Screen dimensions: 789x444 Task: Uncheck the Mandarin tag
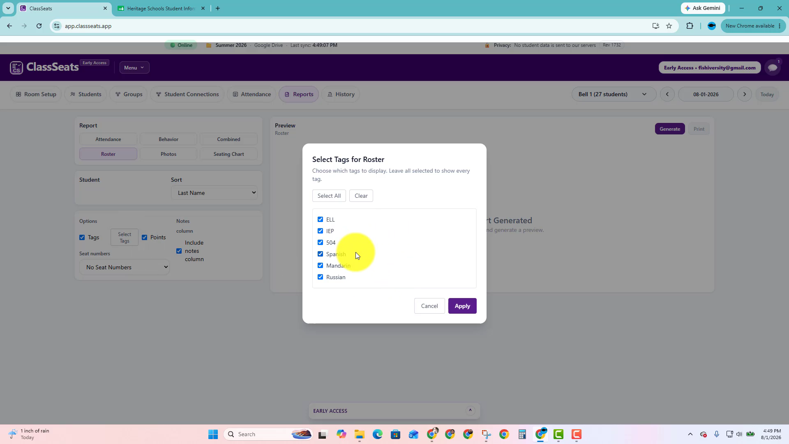[321, 266]
